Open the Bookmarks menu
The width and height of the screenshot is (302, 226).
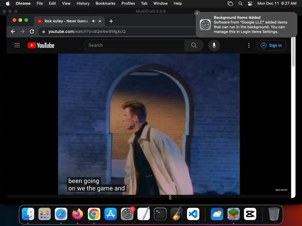coord(106,3)
